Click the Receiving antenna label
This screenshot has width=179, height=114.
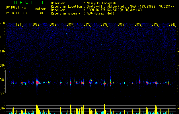point(65,13)
